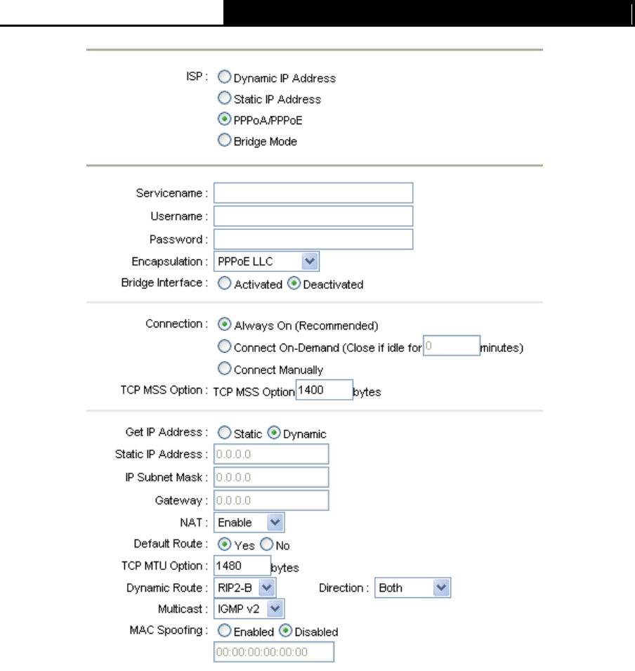
Task: Open the NAT Enable dropdown
Action: click(x=249, y=523)
